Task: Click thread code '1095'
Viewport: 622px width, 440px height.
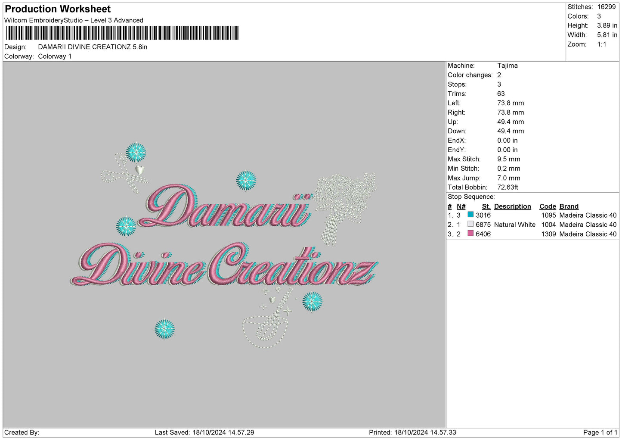Action: [x=549, y=215]
